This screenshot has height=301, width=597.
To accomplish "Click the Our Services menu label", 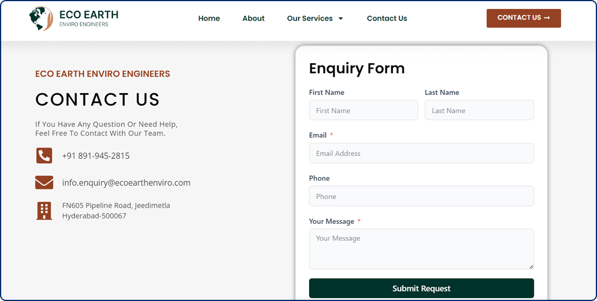I will 310,18.
